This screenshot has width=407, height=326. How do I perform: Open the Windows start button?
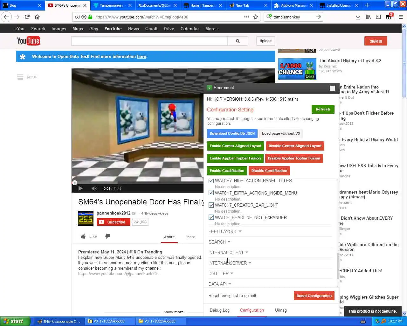tap(15, 321)
